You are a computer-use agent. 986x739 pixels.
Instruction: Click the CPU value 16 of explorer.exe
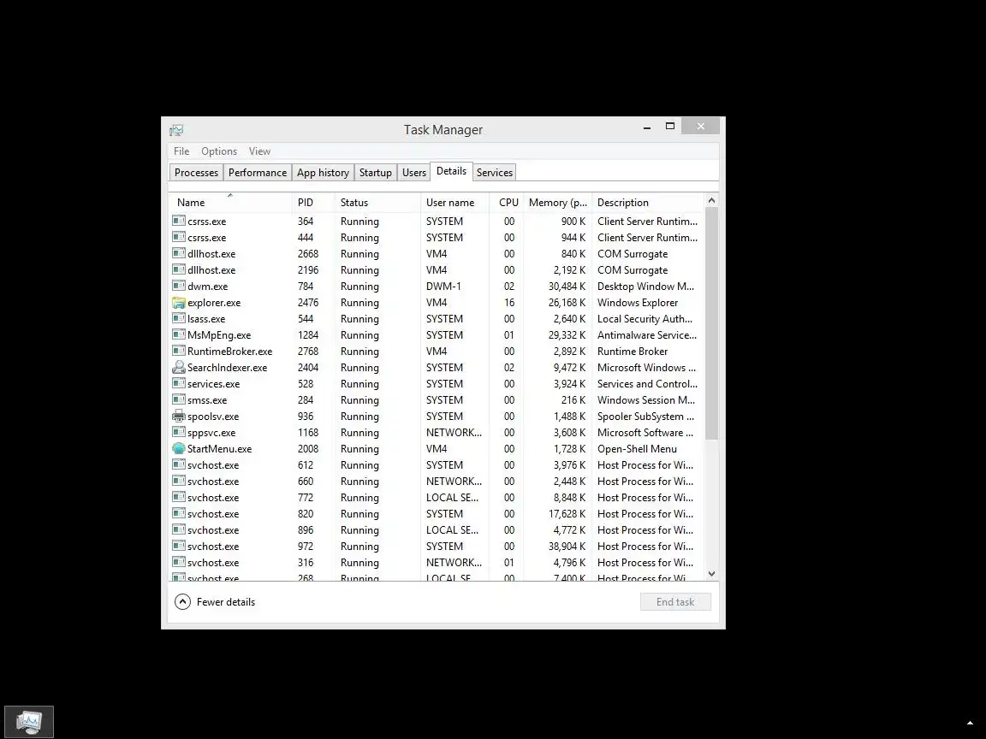click(x=508, y=303)
